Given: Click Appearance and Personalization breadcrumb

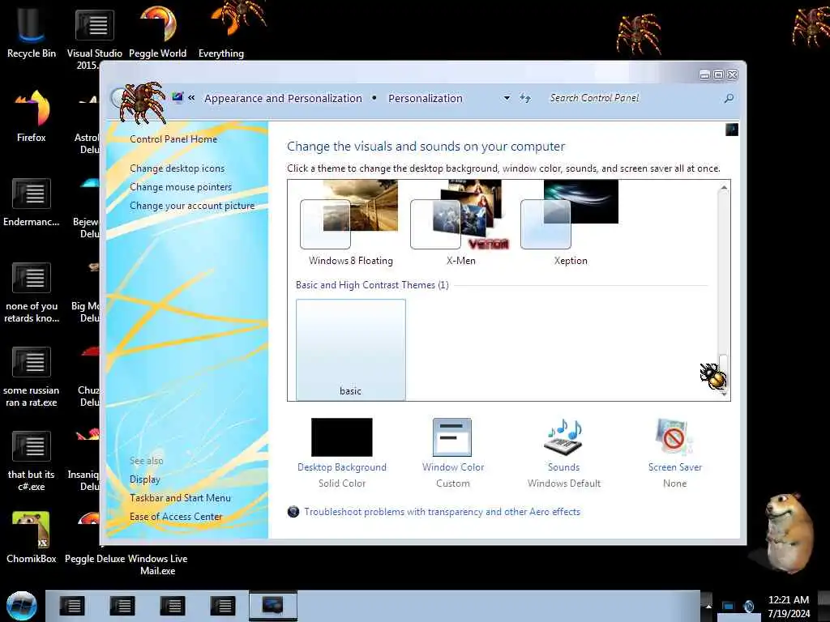Looking at the screenshot, I should pos(283,98).
